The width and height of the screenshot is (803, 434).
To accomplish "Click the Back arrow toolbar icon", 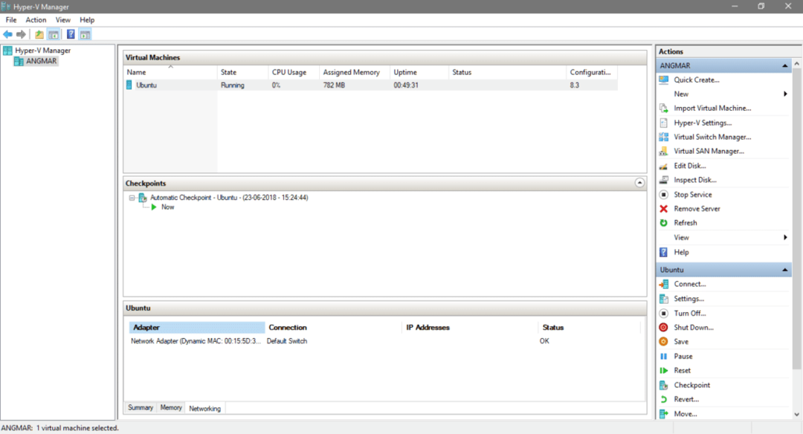I will (7, 34).
